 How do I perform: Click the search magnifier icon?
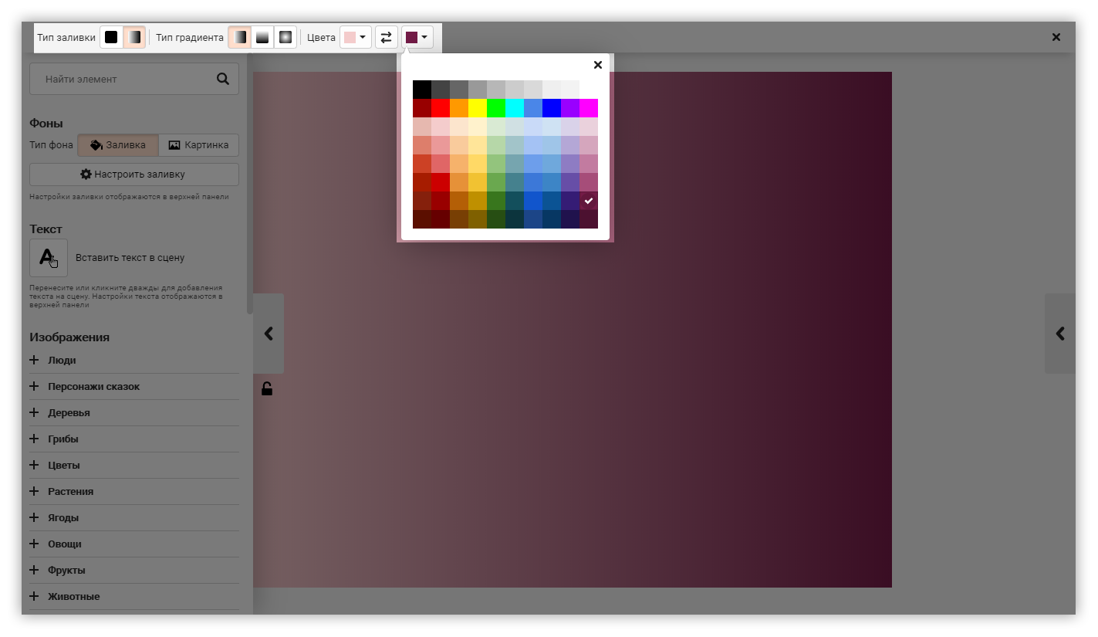223,79
